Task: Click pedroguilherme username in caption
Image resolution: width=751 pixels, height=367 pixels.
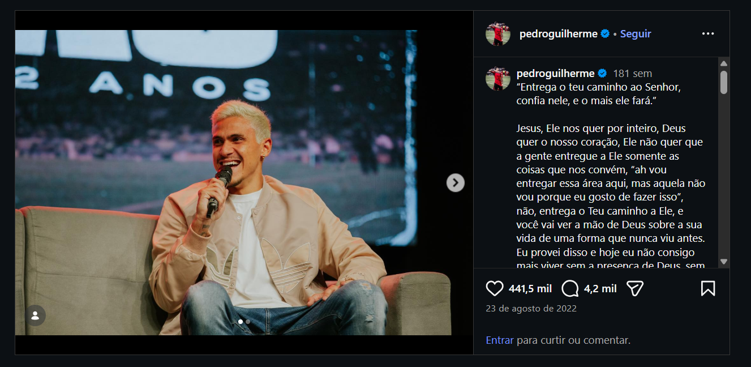Action: pos(555,74)
